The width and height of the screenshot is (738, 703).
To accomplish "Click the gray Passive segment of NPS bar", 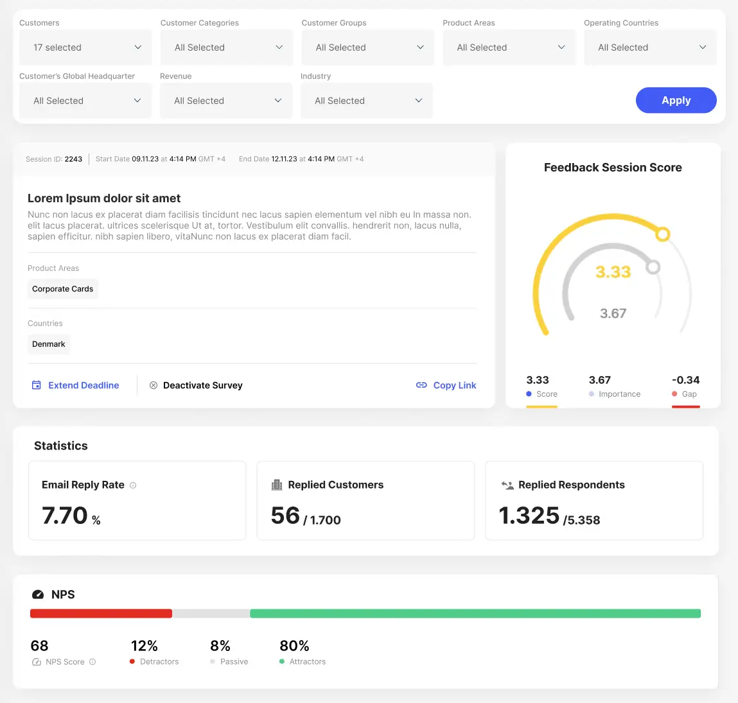I will [211, 614].
